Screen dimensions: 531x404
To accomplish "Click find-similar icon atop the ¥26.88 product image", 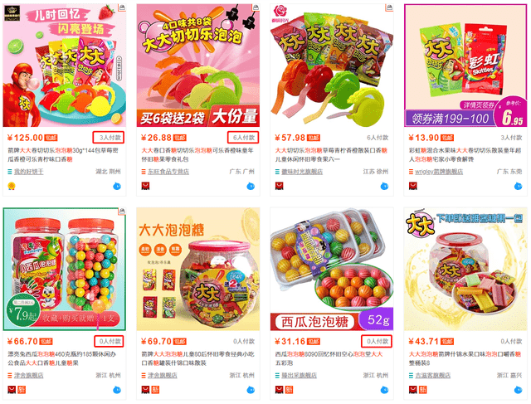I will [256, 7].
